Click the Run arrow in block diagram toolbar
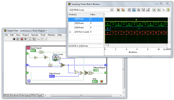The image size is (174, 100). point(14,39)
